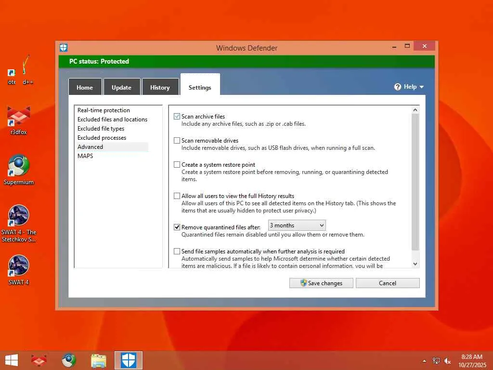Screen dimensions: 493x370
Task: Click 'Include removable drives' description text
Action: pos(278,148)
